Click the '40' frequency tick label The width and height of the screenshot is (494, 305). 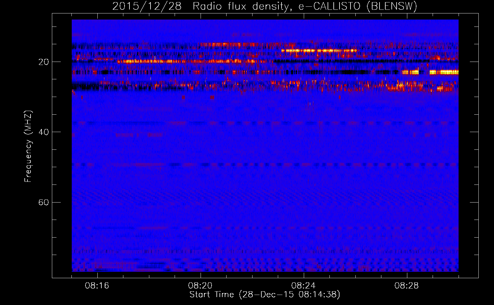(44, 132)
